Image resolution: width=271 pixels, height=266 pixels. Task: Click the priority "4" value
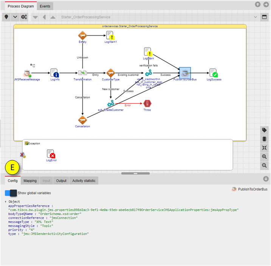[32, 230]
